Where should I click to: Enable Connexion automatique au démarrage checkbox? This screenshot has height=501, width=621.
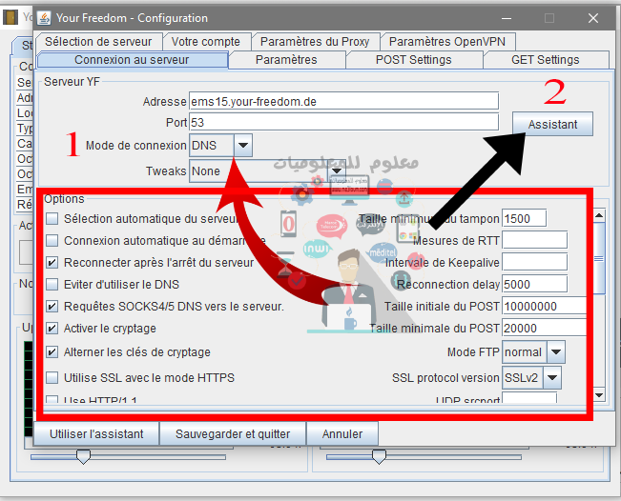(52, 240)
